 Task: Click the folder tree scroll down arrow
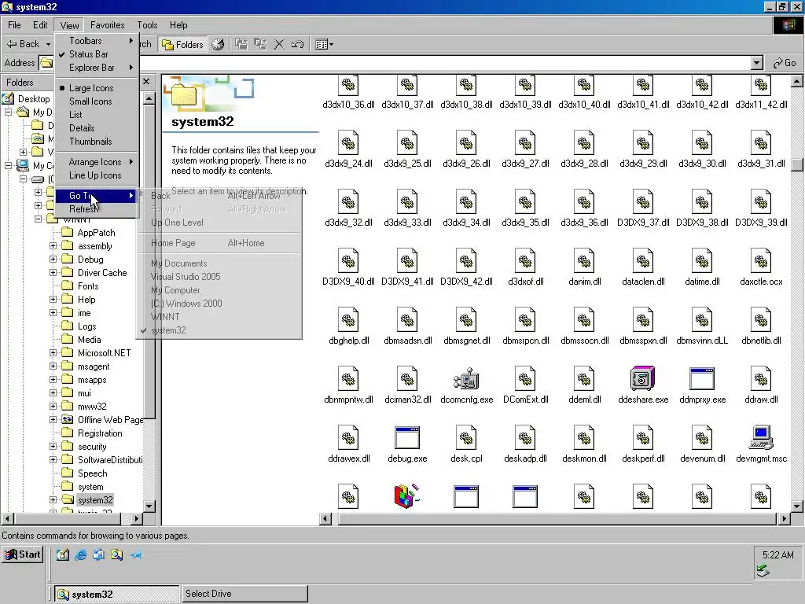pos(149,506)
